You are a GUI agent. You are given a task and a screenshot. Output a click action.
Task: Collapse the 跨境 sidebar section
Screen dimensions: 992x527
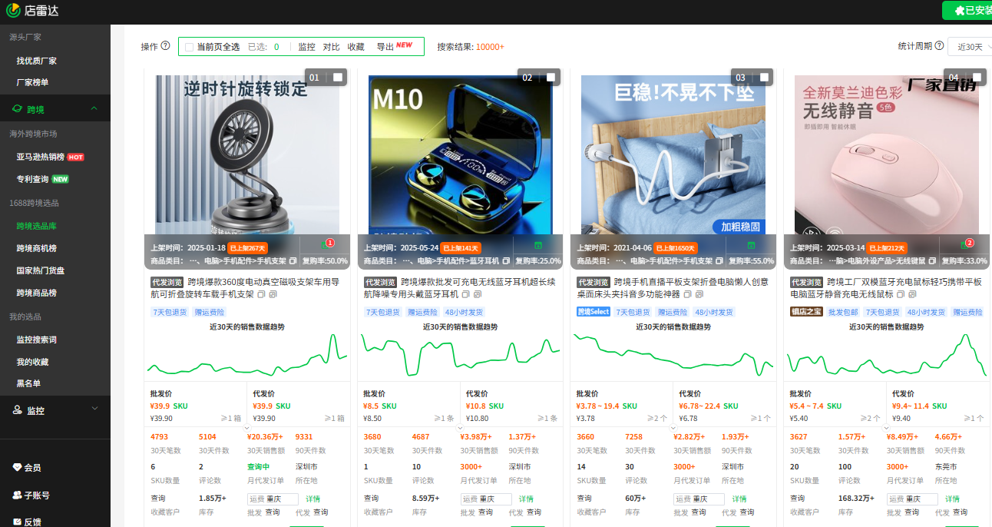[94, 109]
